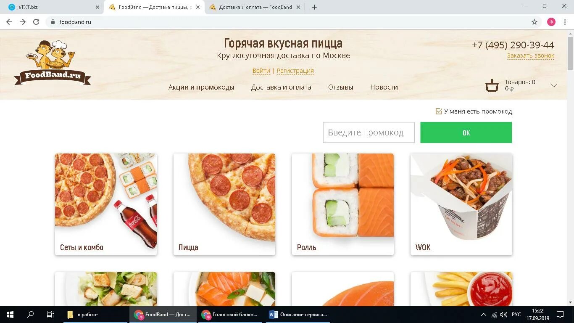Open the volume tray icon
Image resolution: width=574 pixels, height=323 pixels.
[x=504, y=315]
